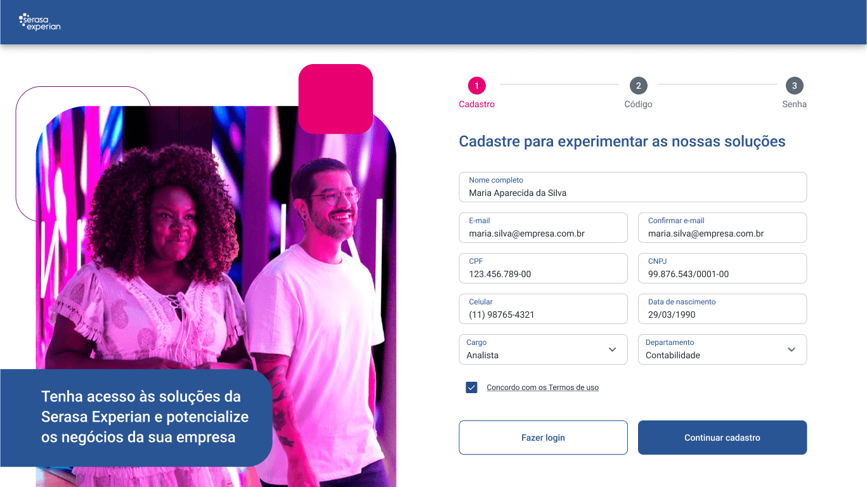Jump to step 3 Senha circle

coord(794,86)
